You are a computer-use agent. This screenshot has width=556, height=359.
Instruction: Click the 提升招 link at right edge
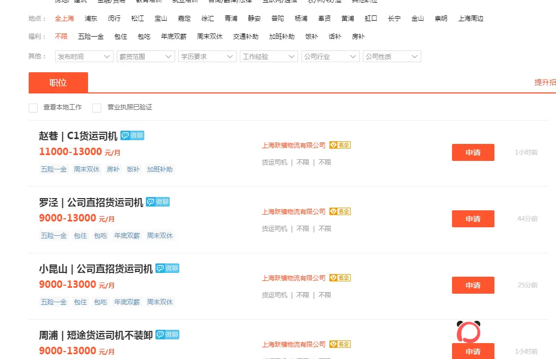[x=545, y=82]
